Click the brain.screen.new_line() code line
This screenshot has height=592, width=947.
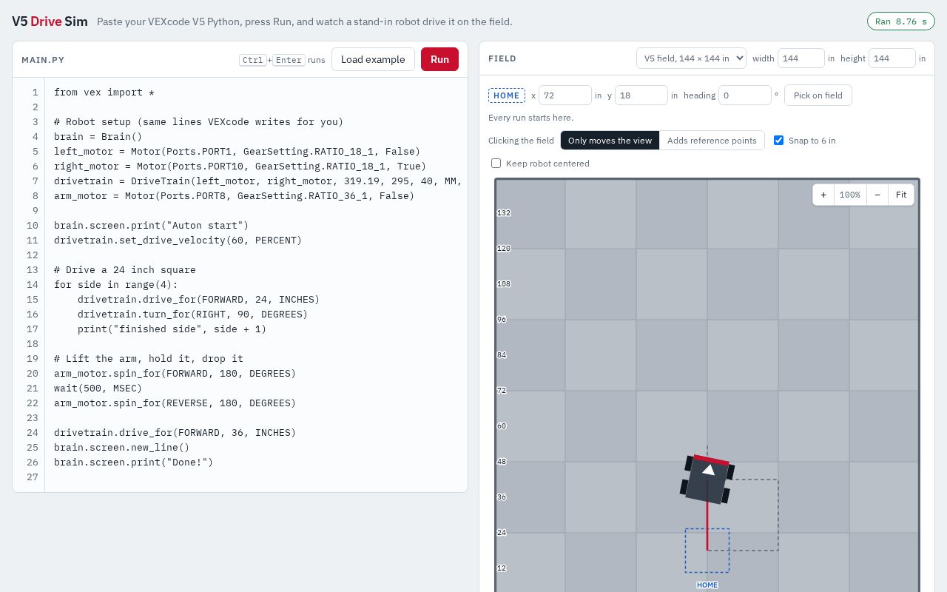[x=121, y=448]
